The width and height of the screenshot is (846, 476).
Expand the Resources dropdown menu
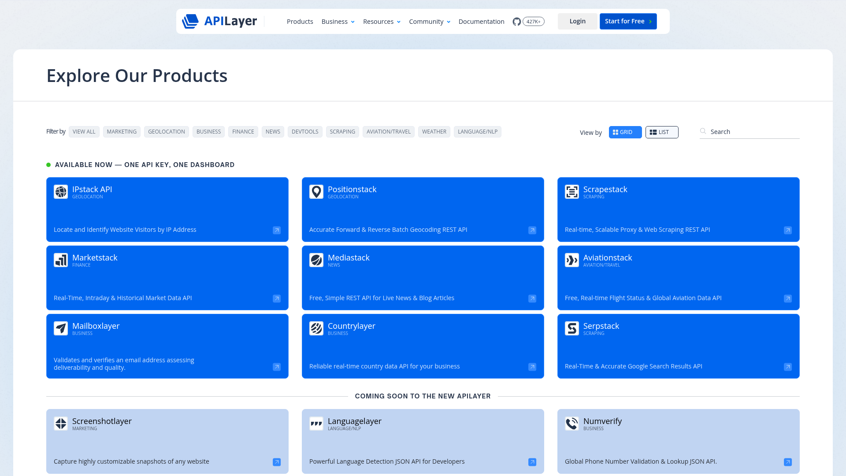382,22
